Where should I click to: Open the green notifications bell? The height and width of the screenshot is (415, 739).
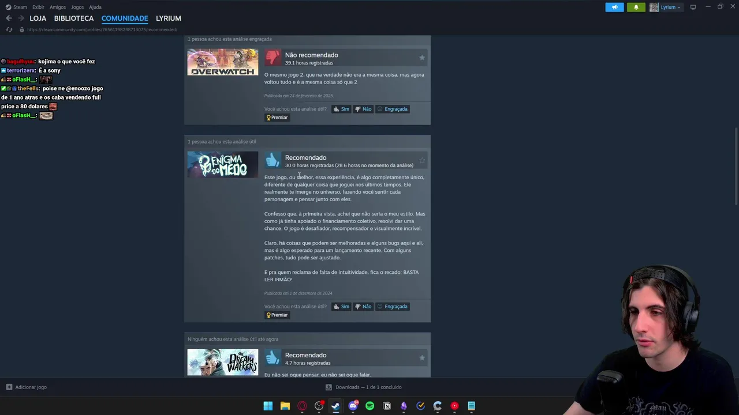(x=636, y=7)
